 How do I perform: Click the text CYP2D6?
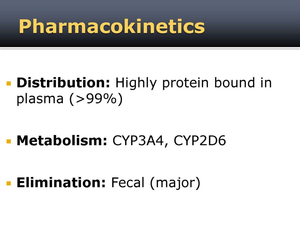(200, 141)
